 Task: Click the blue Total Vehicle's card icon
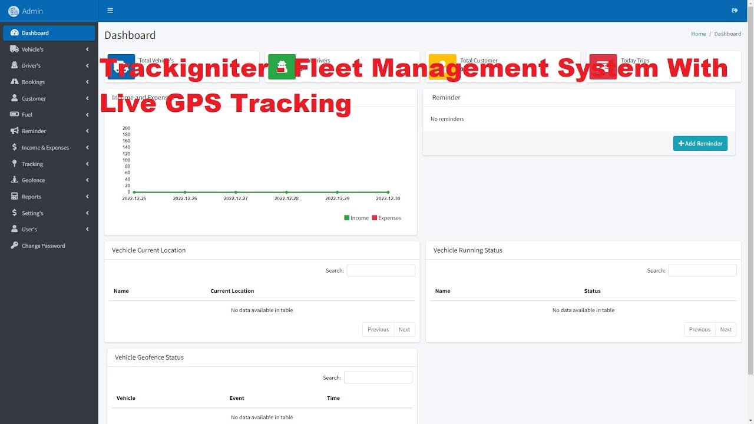(x=121, y=67)
